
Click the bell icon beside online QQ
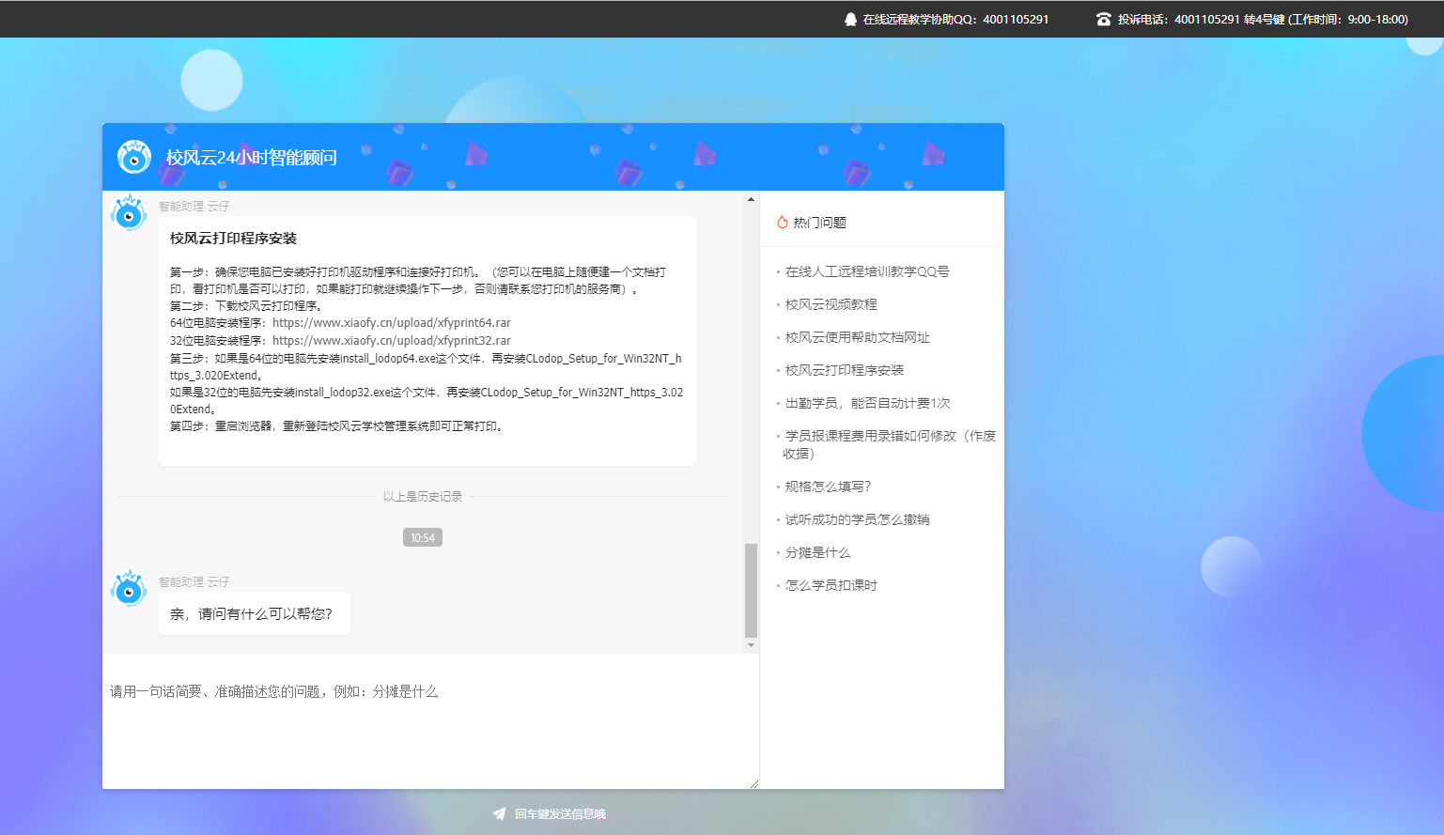coord(850,19)
